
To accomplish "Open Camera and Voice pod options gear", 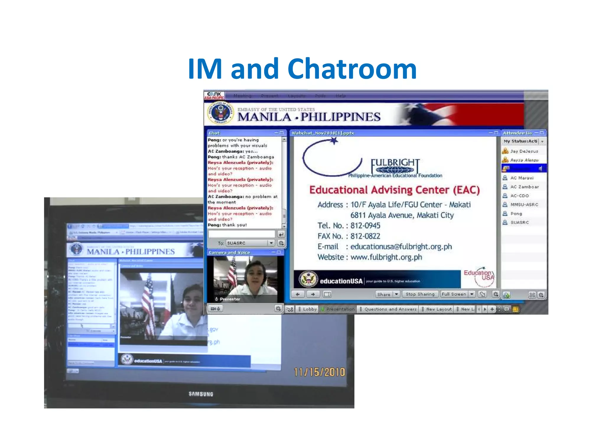I will point(278,309).
